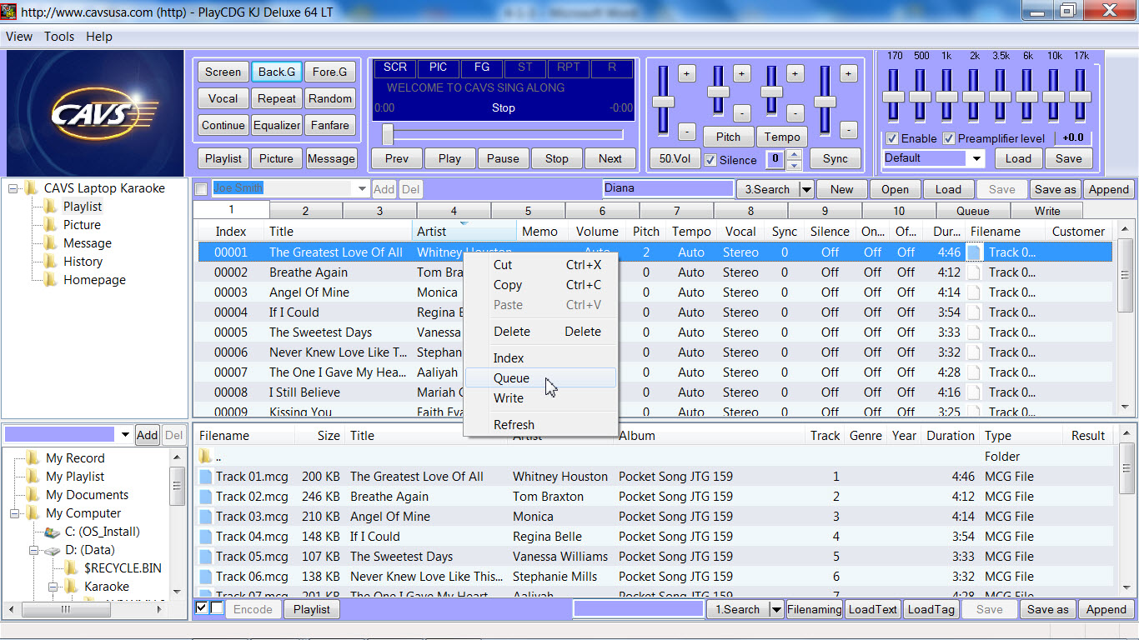Screen dimensions: 1139x640
Task: Click the Sync button
Action: click(835, 158)
